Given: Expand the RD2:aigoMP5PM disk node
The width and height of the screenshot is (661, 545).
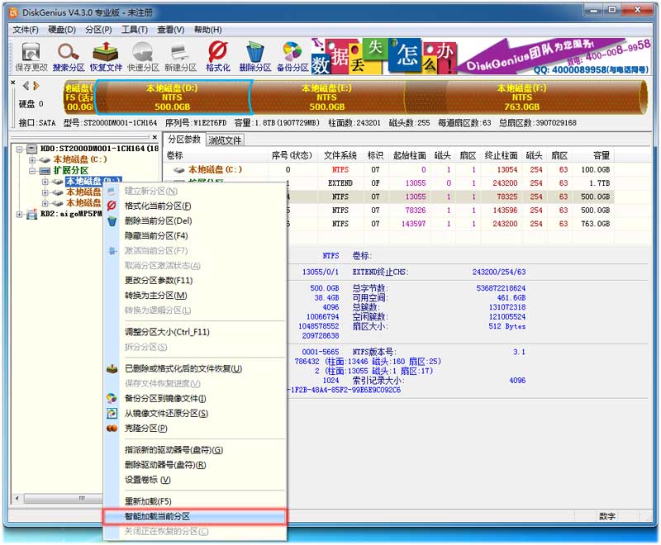Looking at the screenshot, I should [x=21, y=214].
